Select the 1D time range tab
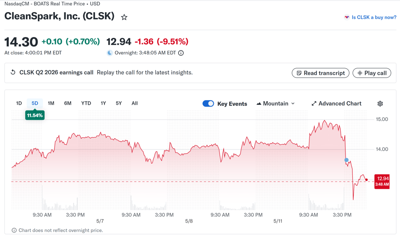Screen dimensions: 400x239 pyautogui.click(x=19, y=103)
